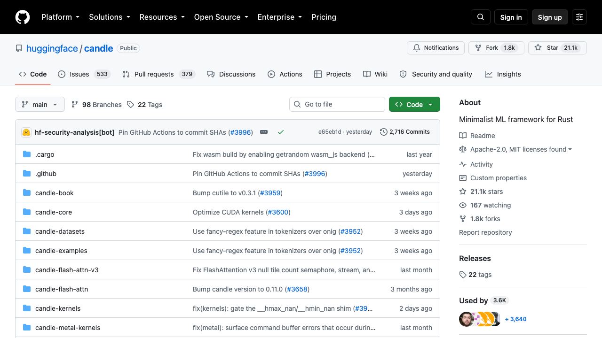Open the Wiki tab
This screenshot has height=338, width=602.
(375, 74)
